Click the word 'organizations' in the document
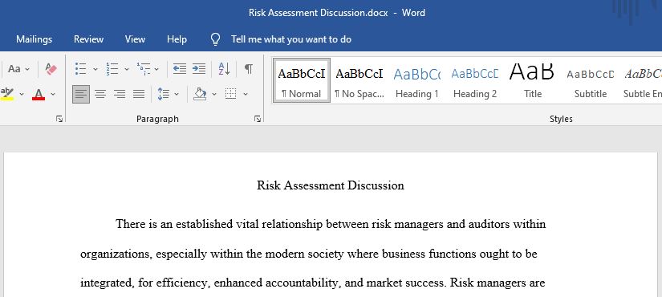662x297 pixels. [x=116, y=254]
